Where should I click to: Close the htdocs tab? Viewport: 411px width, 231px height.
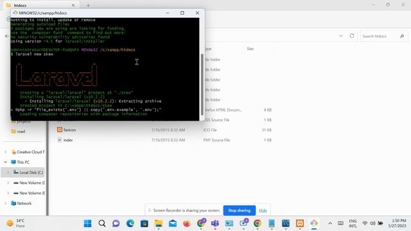[x=73, y=5]
